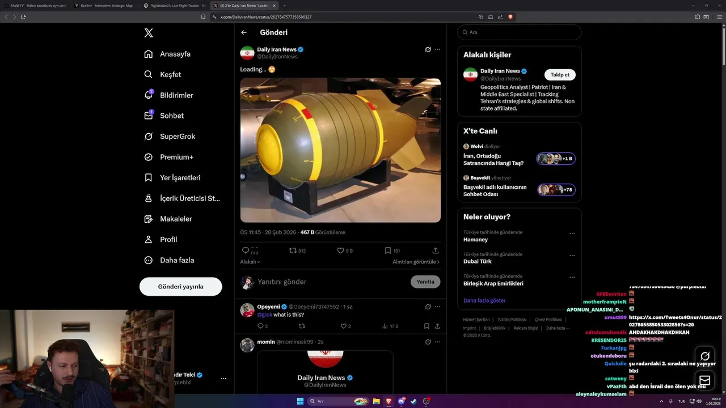Open three-dot menu on Daily Iran News post
Screen dimensions: 726x408
(437, 49)
